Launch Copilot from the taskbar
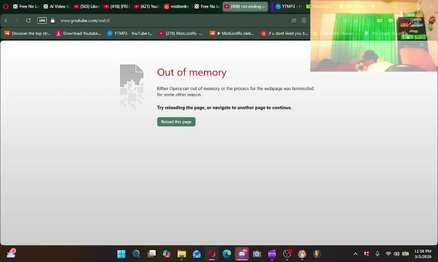Image resolution: width=438 pixels, height=262 pixels. pyautogui.click(x=167, y=254)
